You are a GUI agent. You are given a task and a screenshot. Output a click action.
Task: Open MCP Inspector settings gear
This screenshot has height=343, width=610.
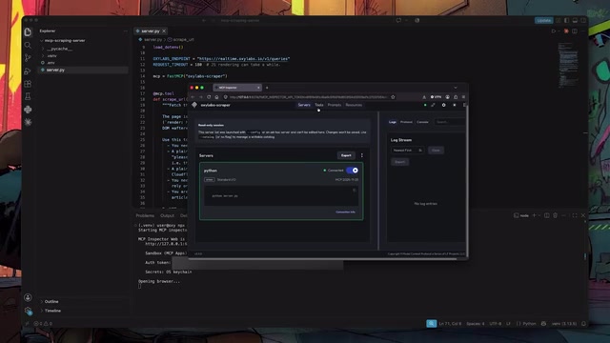coord(443,105)
